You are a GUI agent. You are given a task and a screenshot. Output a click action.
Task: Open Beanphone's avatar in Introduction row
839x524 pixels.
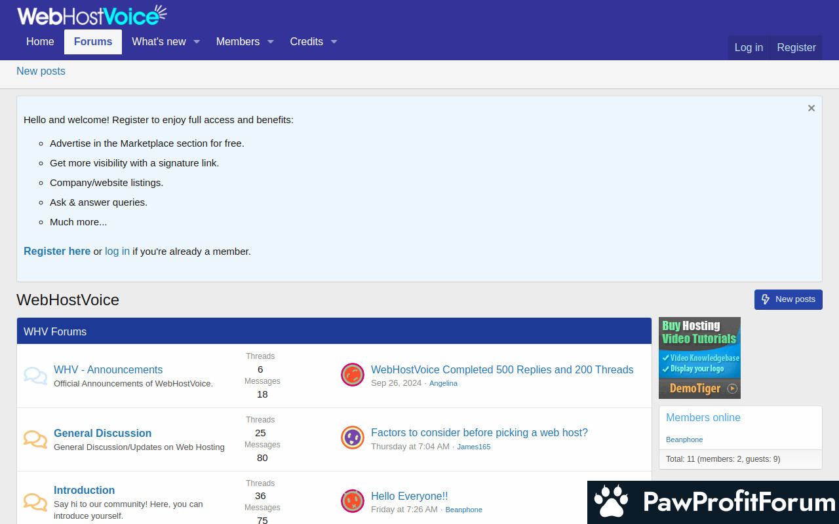(353, 501)
